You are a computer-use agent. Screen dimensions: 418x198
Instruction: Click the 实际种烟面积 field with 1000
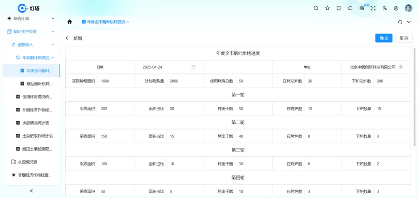click(x=116, y=81)
